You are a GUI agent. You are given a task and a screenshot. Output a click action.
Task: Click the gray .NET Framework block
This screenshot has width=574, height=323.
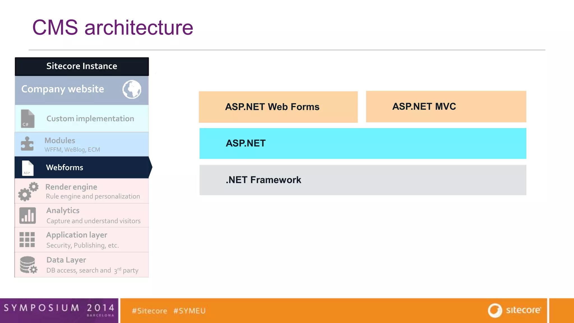click(363, 180)
